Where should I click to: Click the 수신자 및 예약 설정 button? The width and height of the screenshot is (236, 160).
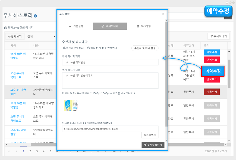click(x=145, y=48)
